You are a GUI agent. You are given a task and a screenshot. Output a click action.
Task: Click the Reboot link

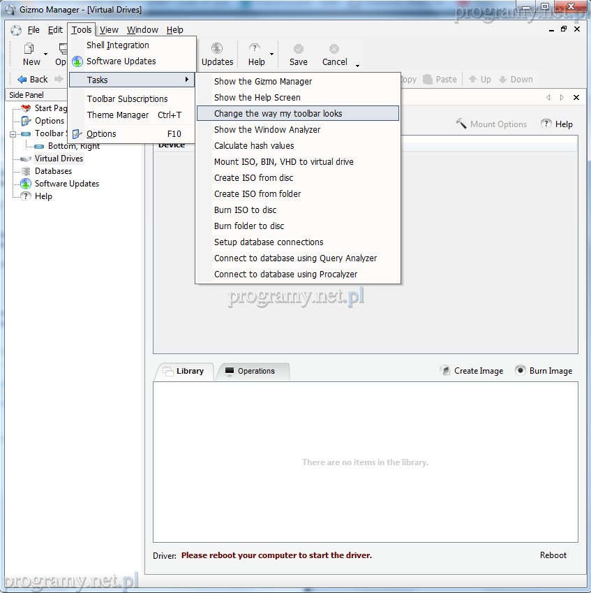click(x=553, y=555)
